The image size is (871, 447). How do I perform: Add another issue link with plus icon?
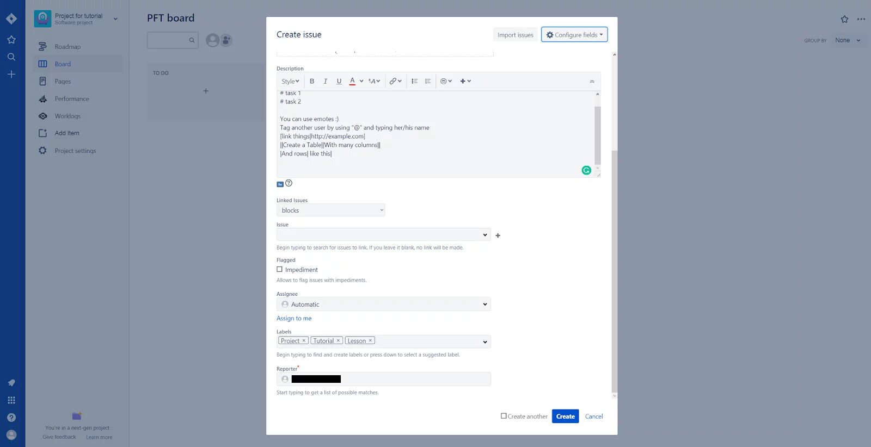click(498, 235)
